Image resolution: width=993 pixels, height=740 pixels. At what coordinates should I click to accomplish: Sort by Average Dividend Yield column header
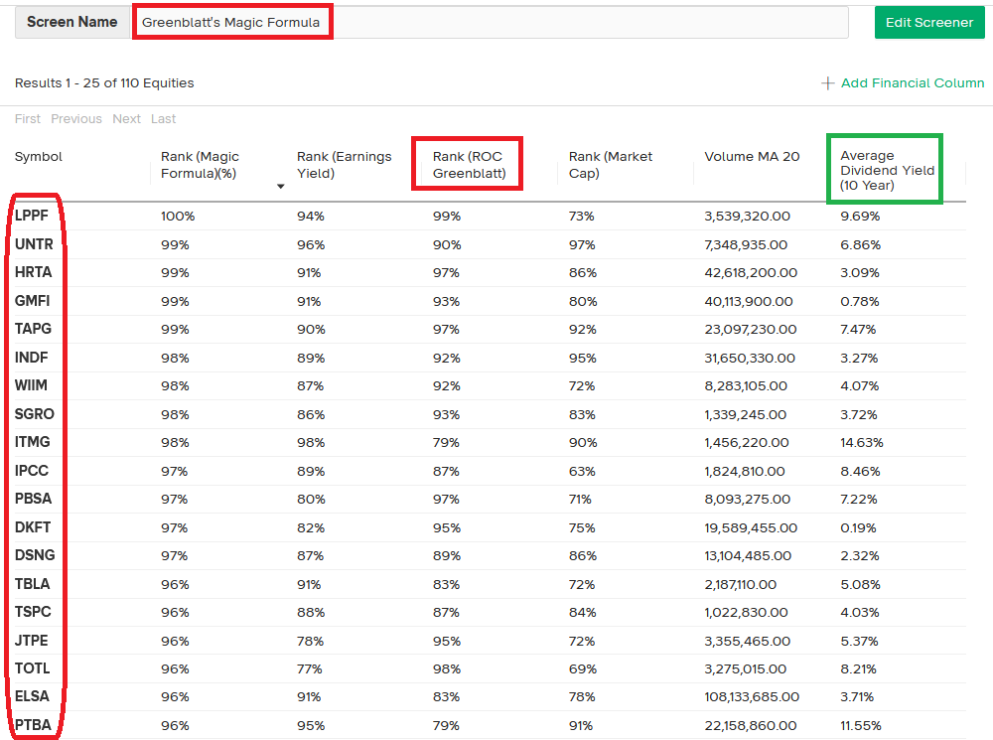click(887, 170)
